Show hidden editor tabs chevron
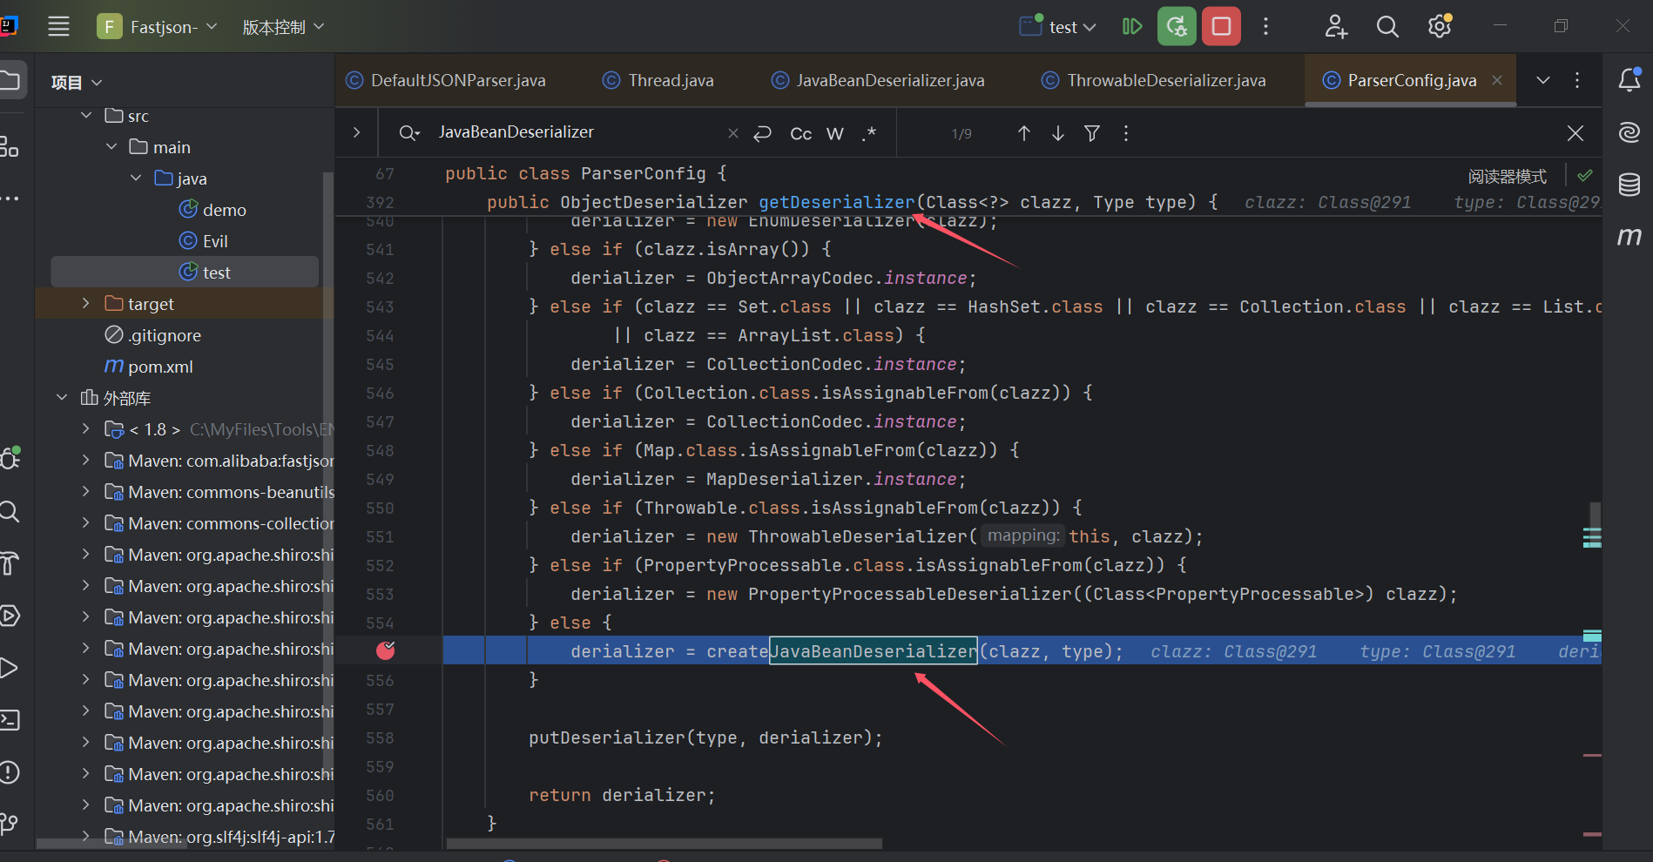Image resolution: width=1653 pixels, height=862 pixels. pos(1543,80)
